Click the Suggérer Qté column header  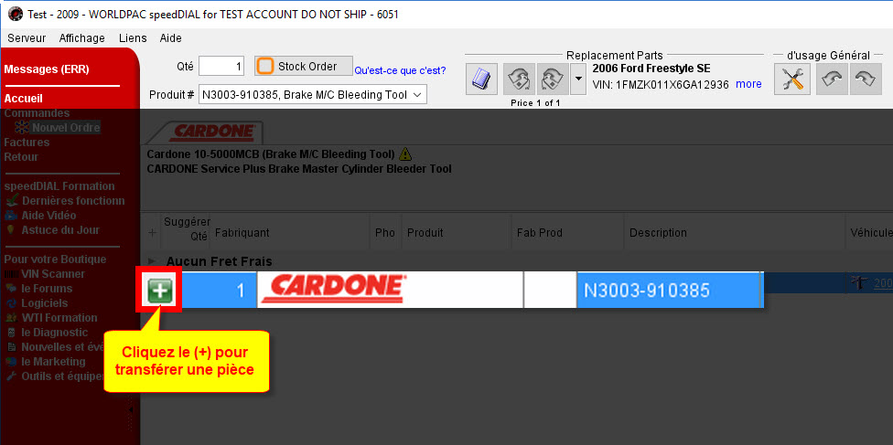[x=187, y=228]
